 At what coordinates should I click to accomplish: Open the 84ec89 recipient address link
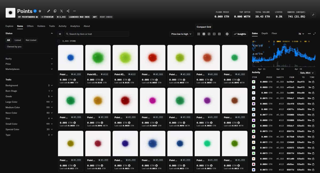[x=301, y=93]
